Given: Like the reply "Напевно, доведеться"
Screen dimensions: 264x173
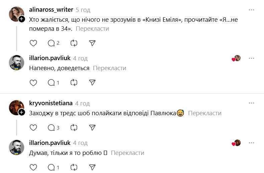Looking at the screenshot, I should coord(33,82).
